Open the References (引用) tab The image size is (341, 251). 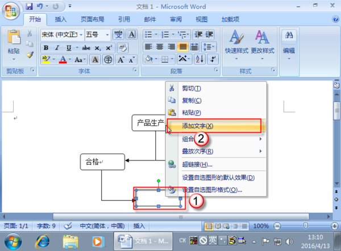click(x=124, y=19)
